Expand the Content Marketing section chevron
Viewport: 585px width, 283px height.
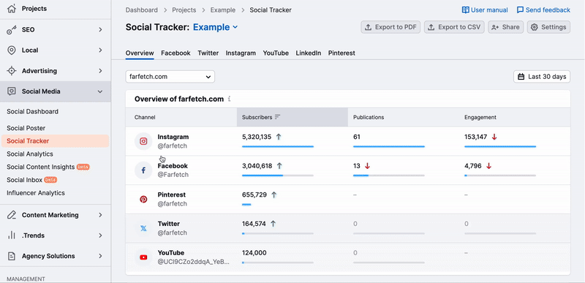[x=100, y=215]
